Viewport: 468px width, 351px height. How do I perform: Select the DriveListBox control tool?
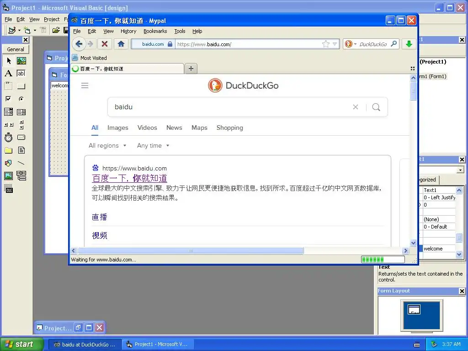click(21, 137)
